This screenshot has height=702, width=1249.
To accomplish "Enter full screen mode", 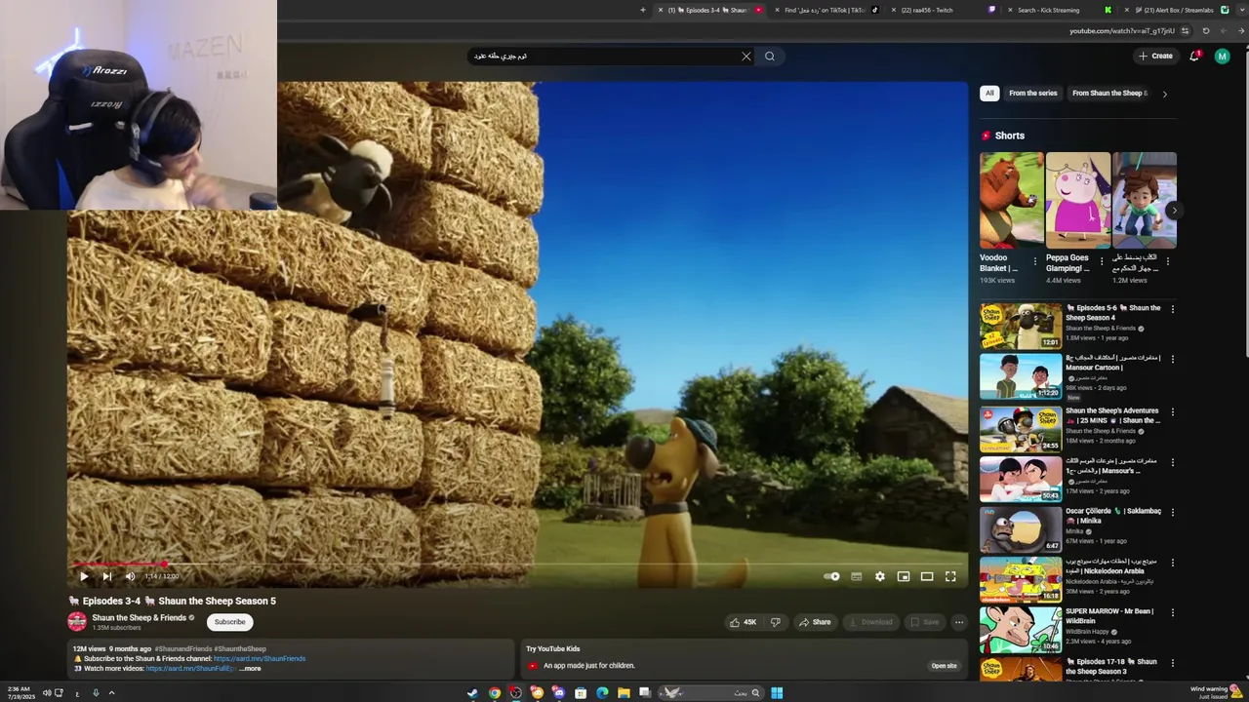I will 950,576.
